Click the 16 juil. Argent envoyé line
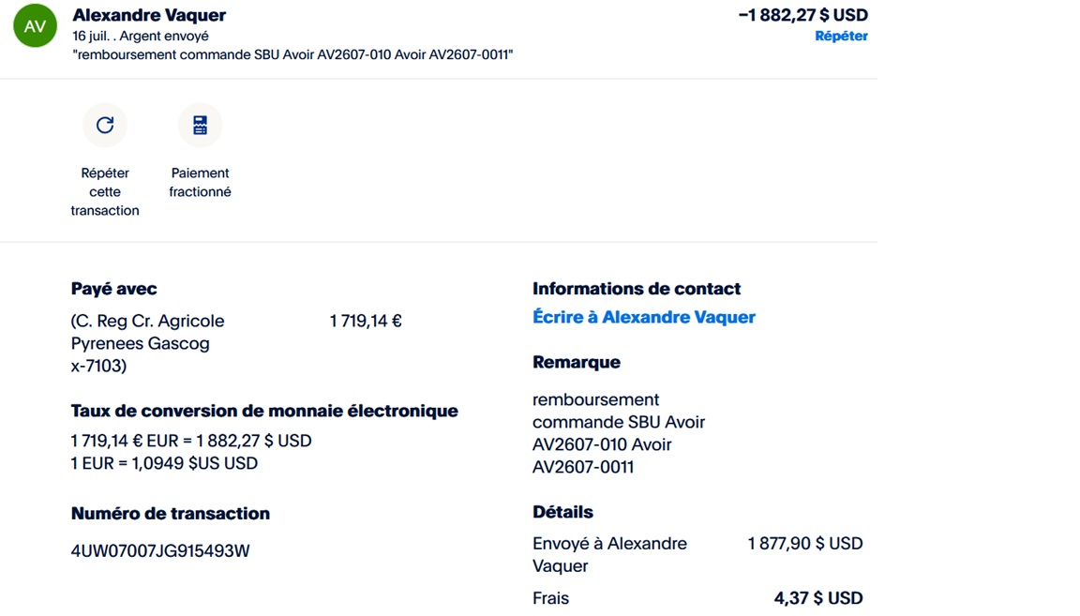The height and width of the screenshot is (616, 1080). (141, 36)
